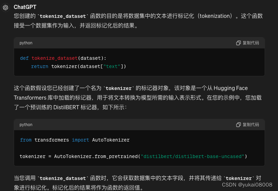Viewport: 278px width, 191px height.
Task: Click inline tokenize_dataset in last paragraph
Action: (63, 178)
